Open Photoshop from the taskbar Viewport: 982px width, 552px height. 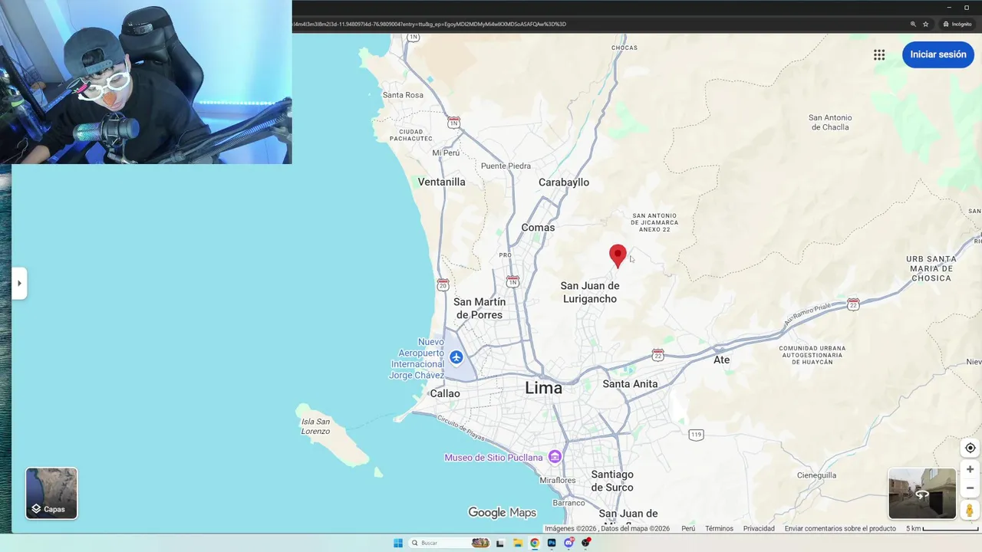point(552,543)
